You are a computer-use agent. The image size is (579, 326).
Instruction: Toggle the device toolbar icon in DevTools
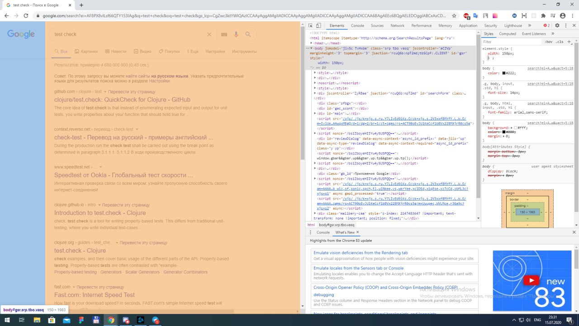318,26
